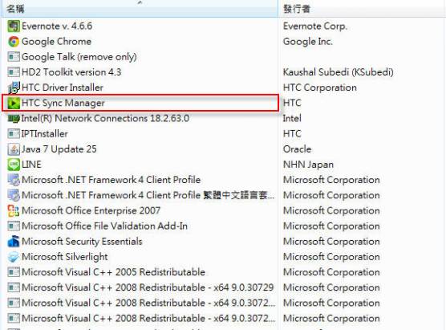Click NHN Japan publisher cell
The width and height of the screenshot is (446, 330).
[308, 165]
